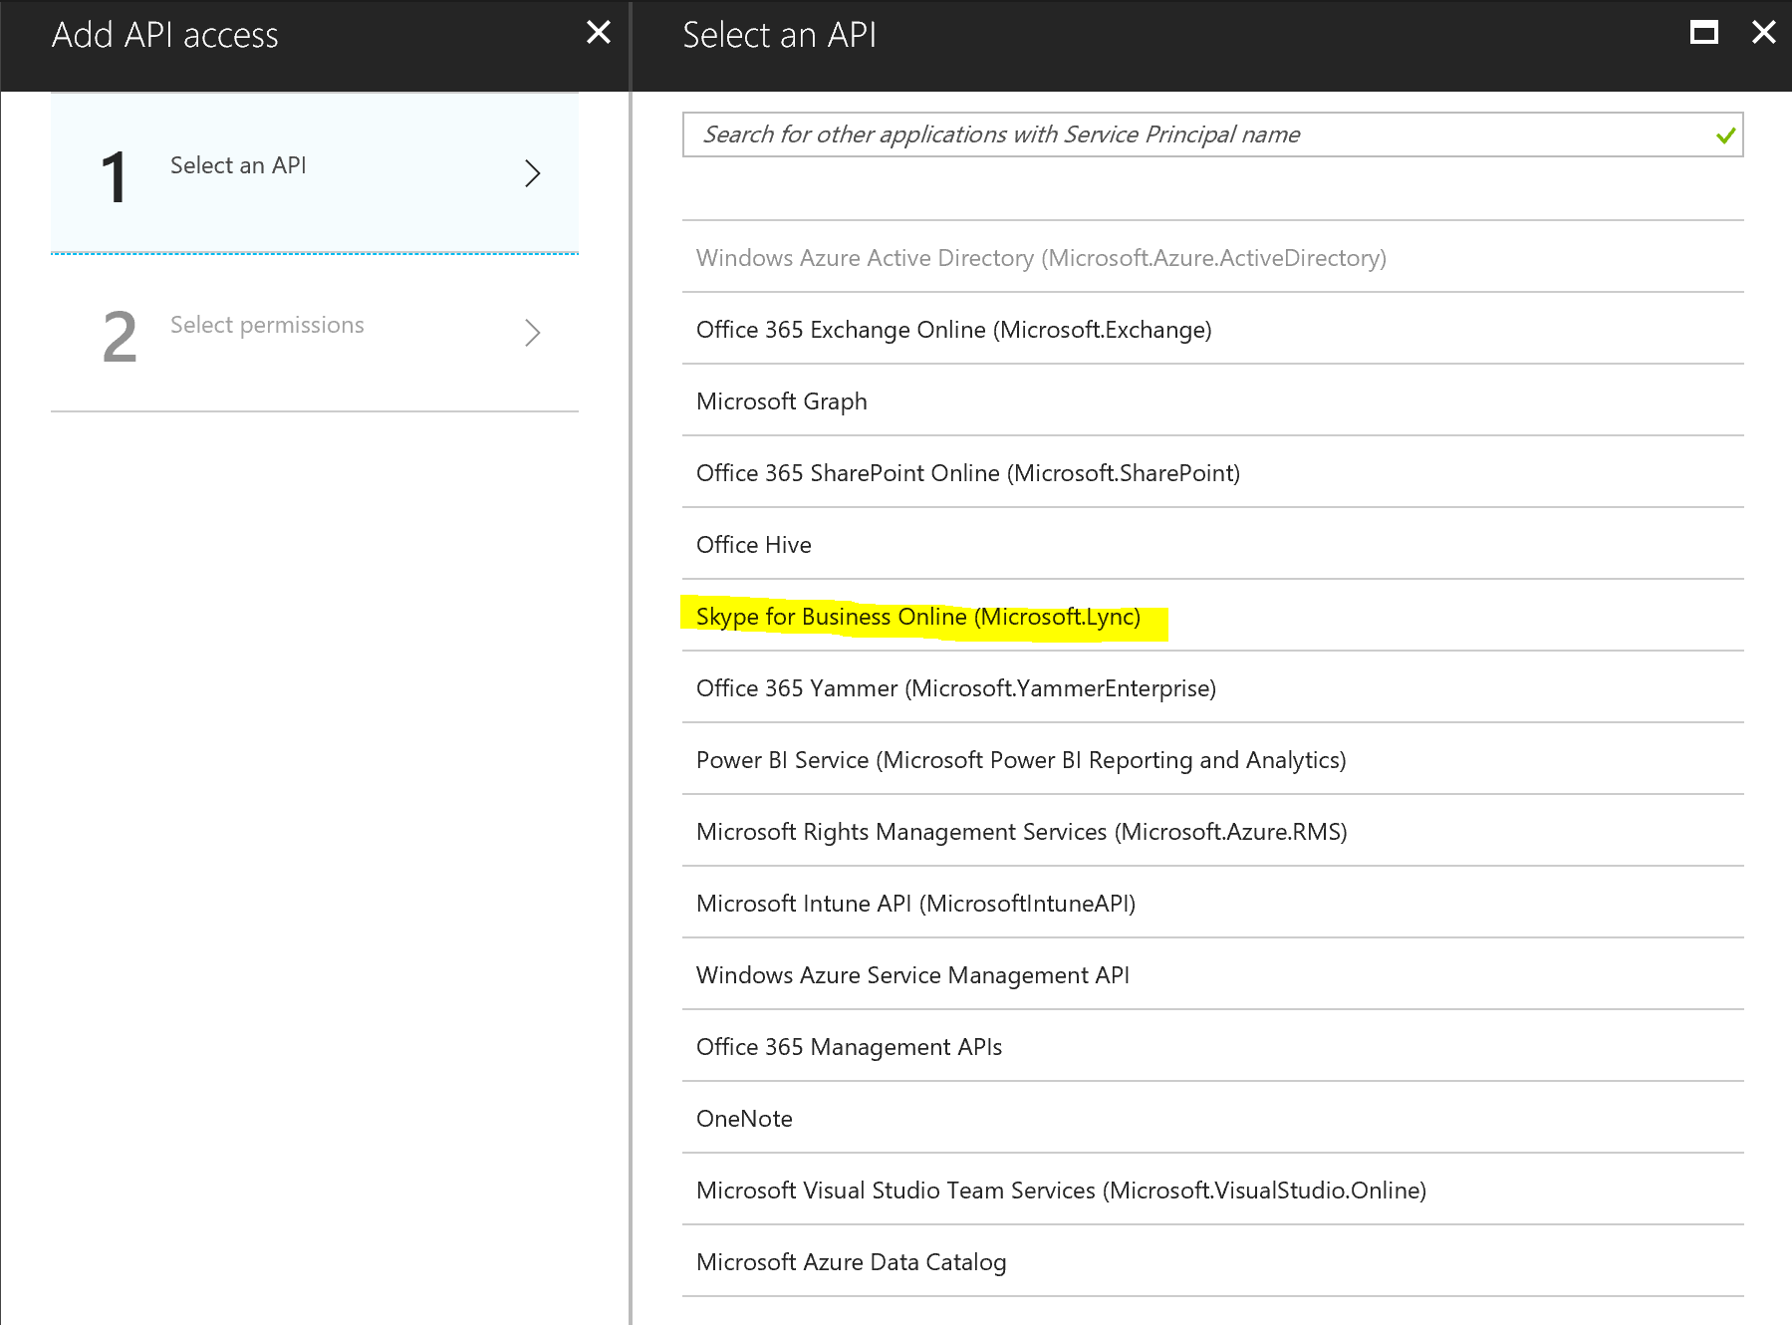Image resolution: width=1792 pixels, height=1325 pixels.
Task: Close the Add API access blade
Action: [x=599, y=33]
